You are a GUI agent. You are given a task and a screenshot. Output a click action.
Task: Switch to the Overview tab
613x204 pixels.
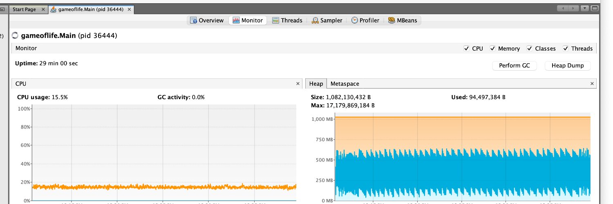click(207, 20)
